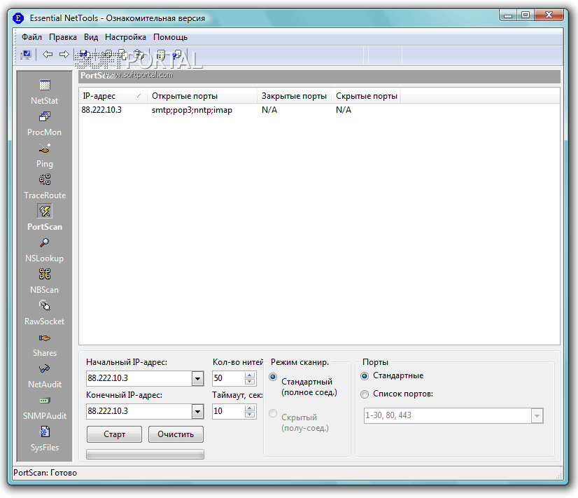Image resolution: width=578 pixels, height=498 pixels.
Task: Select Стандартный (полное соед.) scan mode
Action: pyautogui.click(x=273, y=377)
